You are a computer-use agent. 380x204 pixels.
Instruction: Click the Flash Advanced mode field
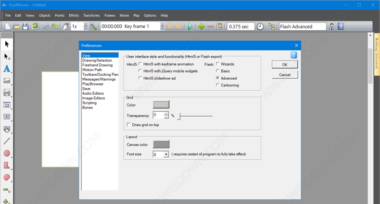303,26
